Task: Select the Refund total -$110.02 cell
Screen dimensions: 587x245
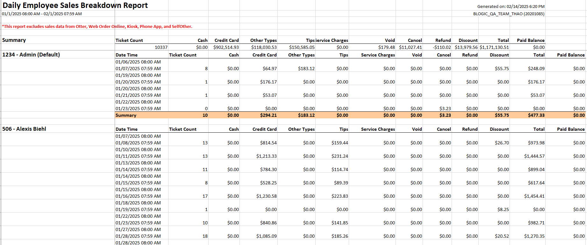Action: 442,47
